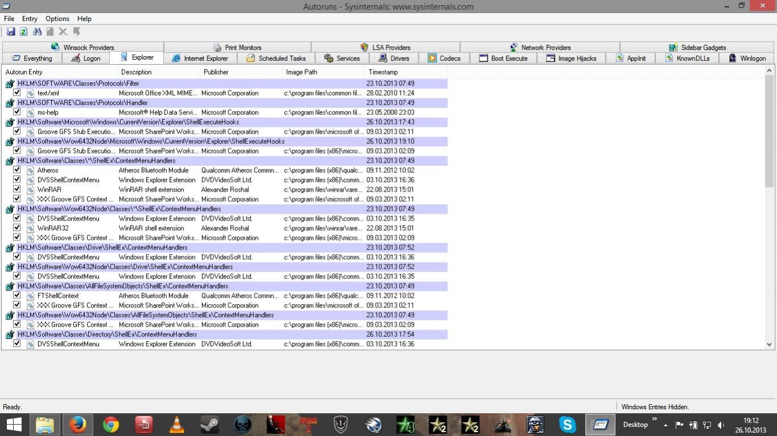Click the Properties toolbar icon
Image resolution: width=777 pixels, height=436 pixels.
tap(50, 32)
